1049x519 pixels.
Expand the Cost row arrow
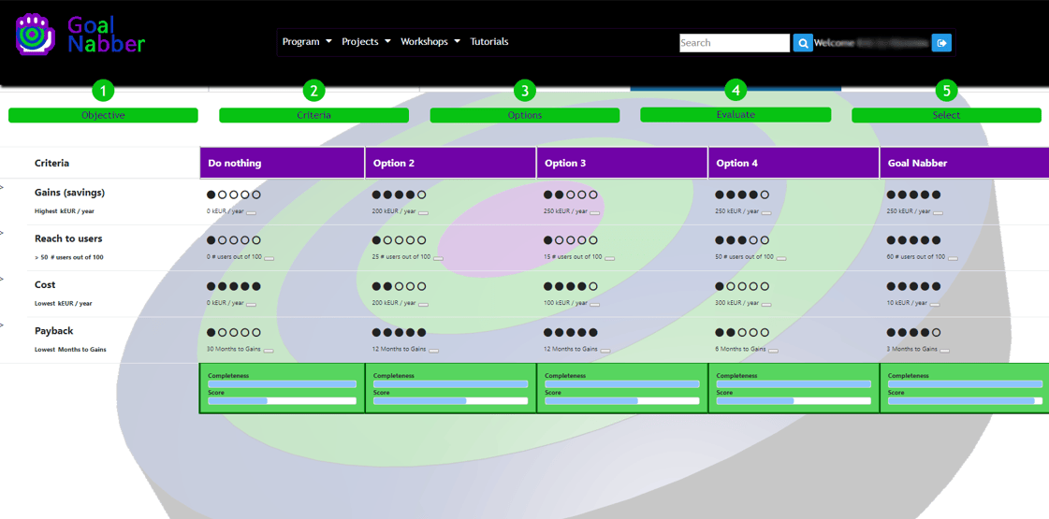[2, 279]
